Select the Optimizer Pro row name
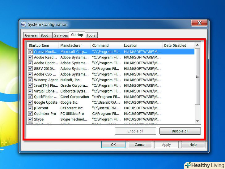The height and width of the screenshot is (169, 225). pos(45,114)
